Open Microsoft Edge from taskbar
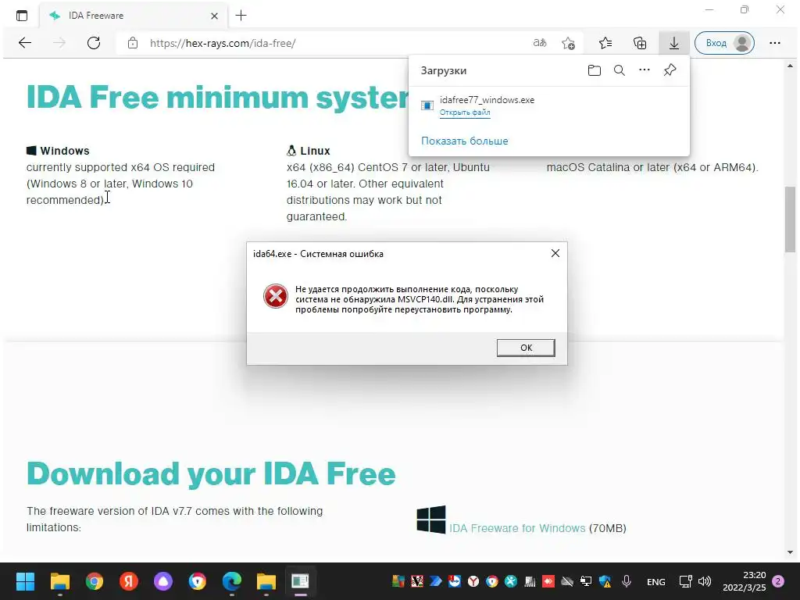The width and height of the screenshot is (800, 600). (x=231, y=581)
